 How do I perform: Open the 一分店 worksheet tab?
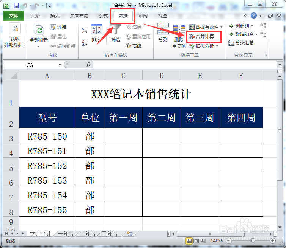[x=66, y=234]
